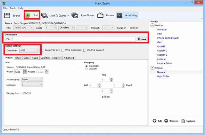Collapse the Regular presets group
205x135 pixels.
152,68
